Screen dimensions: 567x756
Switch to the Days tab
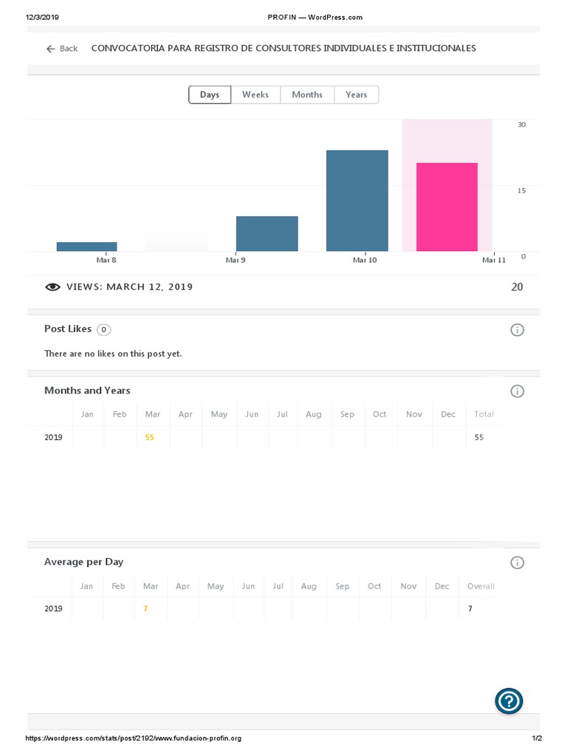click(210, 94)
